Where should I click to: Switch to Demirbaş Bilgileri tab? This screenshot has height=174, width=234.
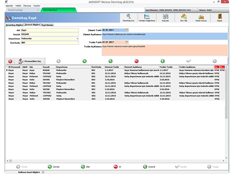click(x=15, y=25)
